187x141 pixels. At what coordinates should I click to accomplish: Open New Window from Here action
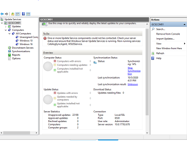(169, 48)
